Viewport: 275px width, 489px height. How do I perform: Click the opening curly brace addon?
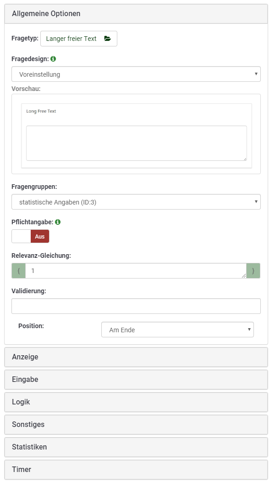pos(18,271)
